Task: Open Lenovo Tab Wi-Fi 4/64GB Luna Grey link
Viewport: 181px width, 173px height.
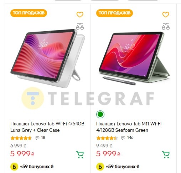Action: coord(47,127)
